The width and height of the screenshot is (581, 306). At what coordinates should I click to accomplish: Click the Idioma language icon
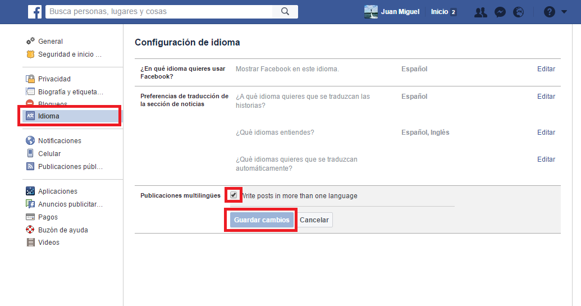(30, 116)
